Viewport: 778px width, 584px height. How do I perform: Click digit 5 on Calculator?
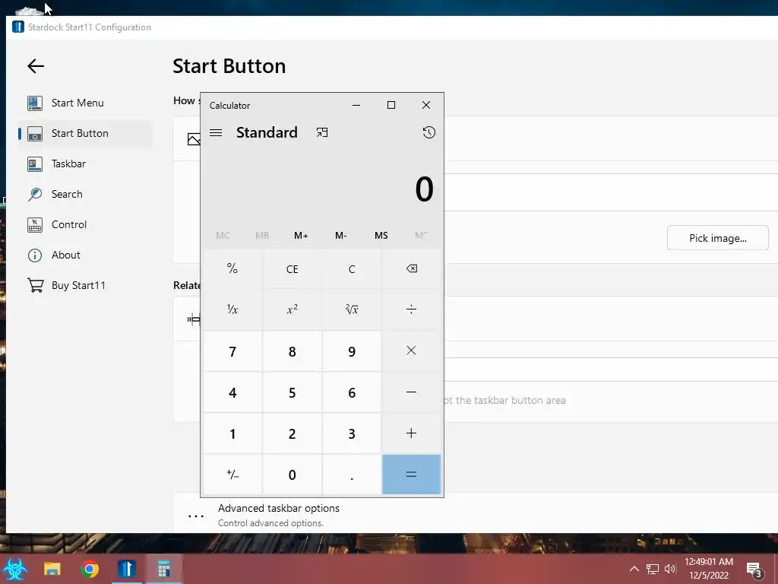coord(293,392)
